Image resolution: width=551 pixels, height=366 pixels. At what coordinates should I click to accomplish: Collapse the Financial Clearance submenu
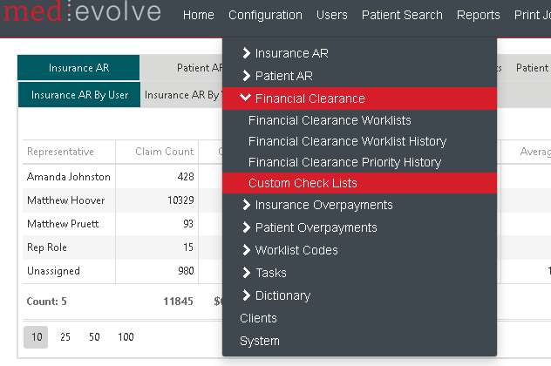310,98
